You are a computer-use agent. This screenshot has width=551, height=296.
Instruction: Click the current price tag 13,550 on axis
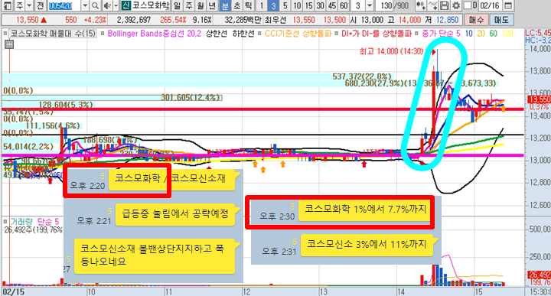pyautogui.click(x=540, y=99)
